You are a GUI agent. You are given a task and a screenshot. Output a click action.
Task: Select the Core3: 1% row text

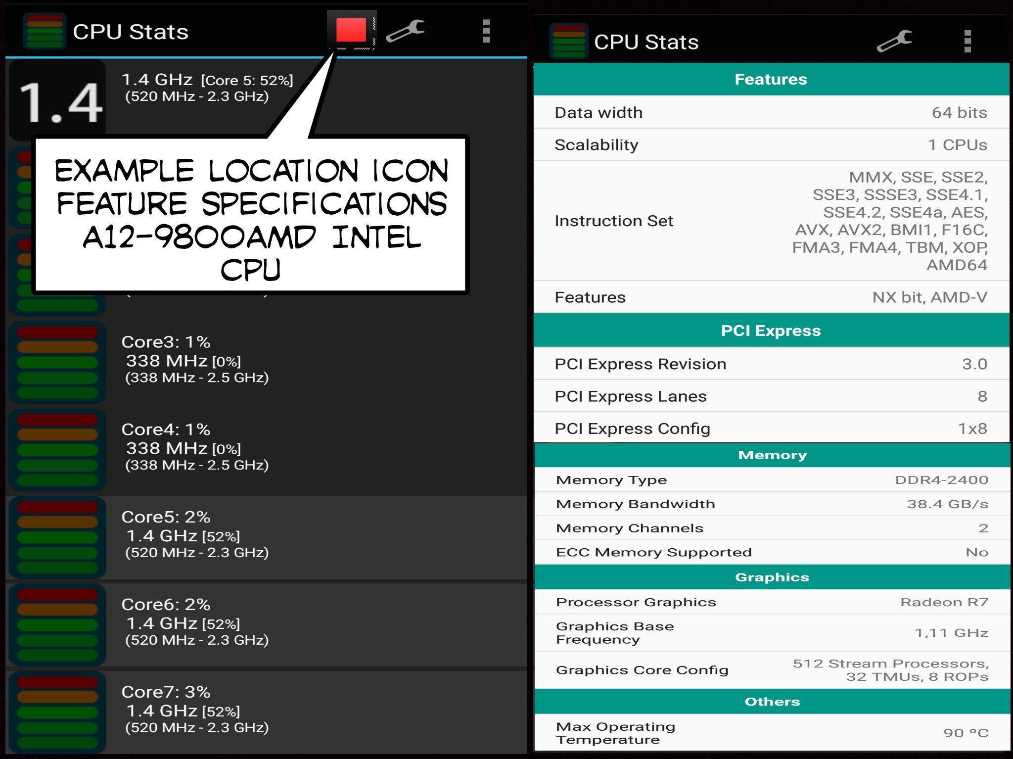pos(166,342)
